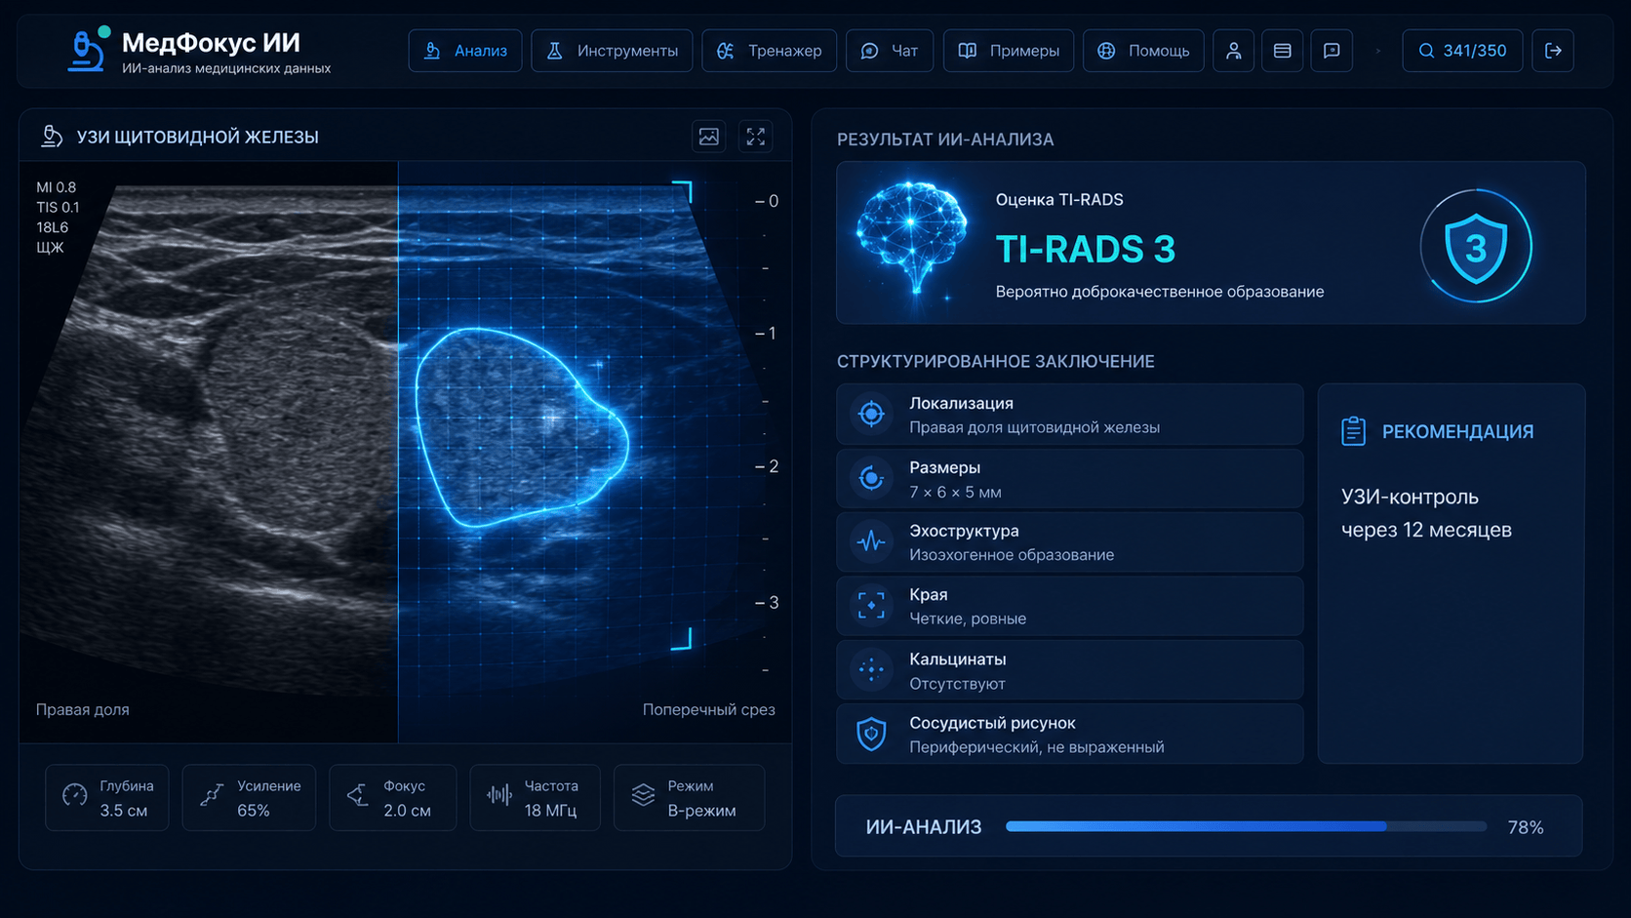
Task: Go to the Примеры tab
Action: 1008,51
